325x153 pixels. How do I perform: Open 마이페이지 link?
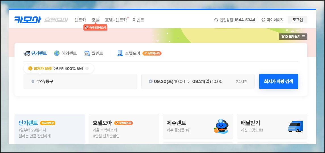(x=272, y=20)
